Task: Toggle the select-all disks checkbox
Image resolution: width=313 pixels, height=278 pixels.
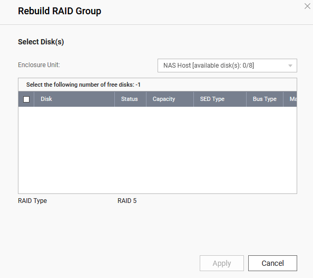Action: [26, 99]
